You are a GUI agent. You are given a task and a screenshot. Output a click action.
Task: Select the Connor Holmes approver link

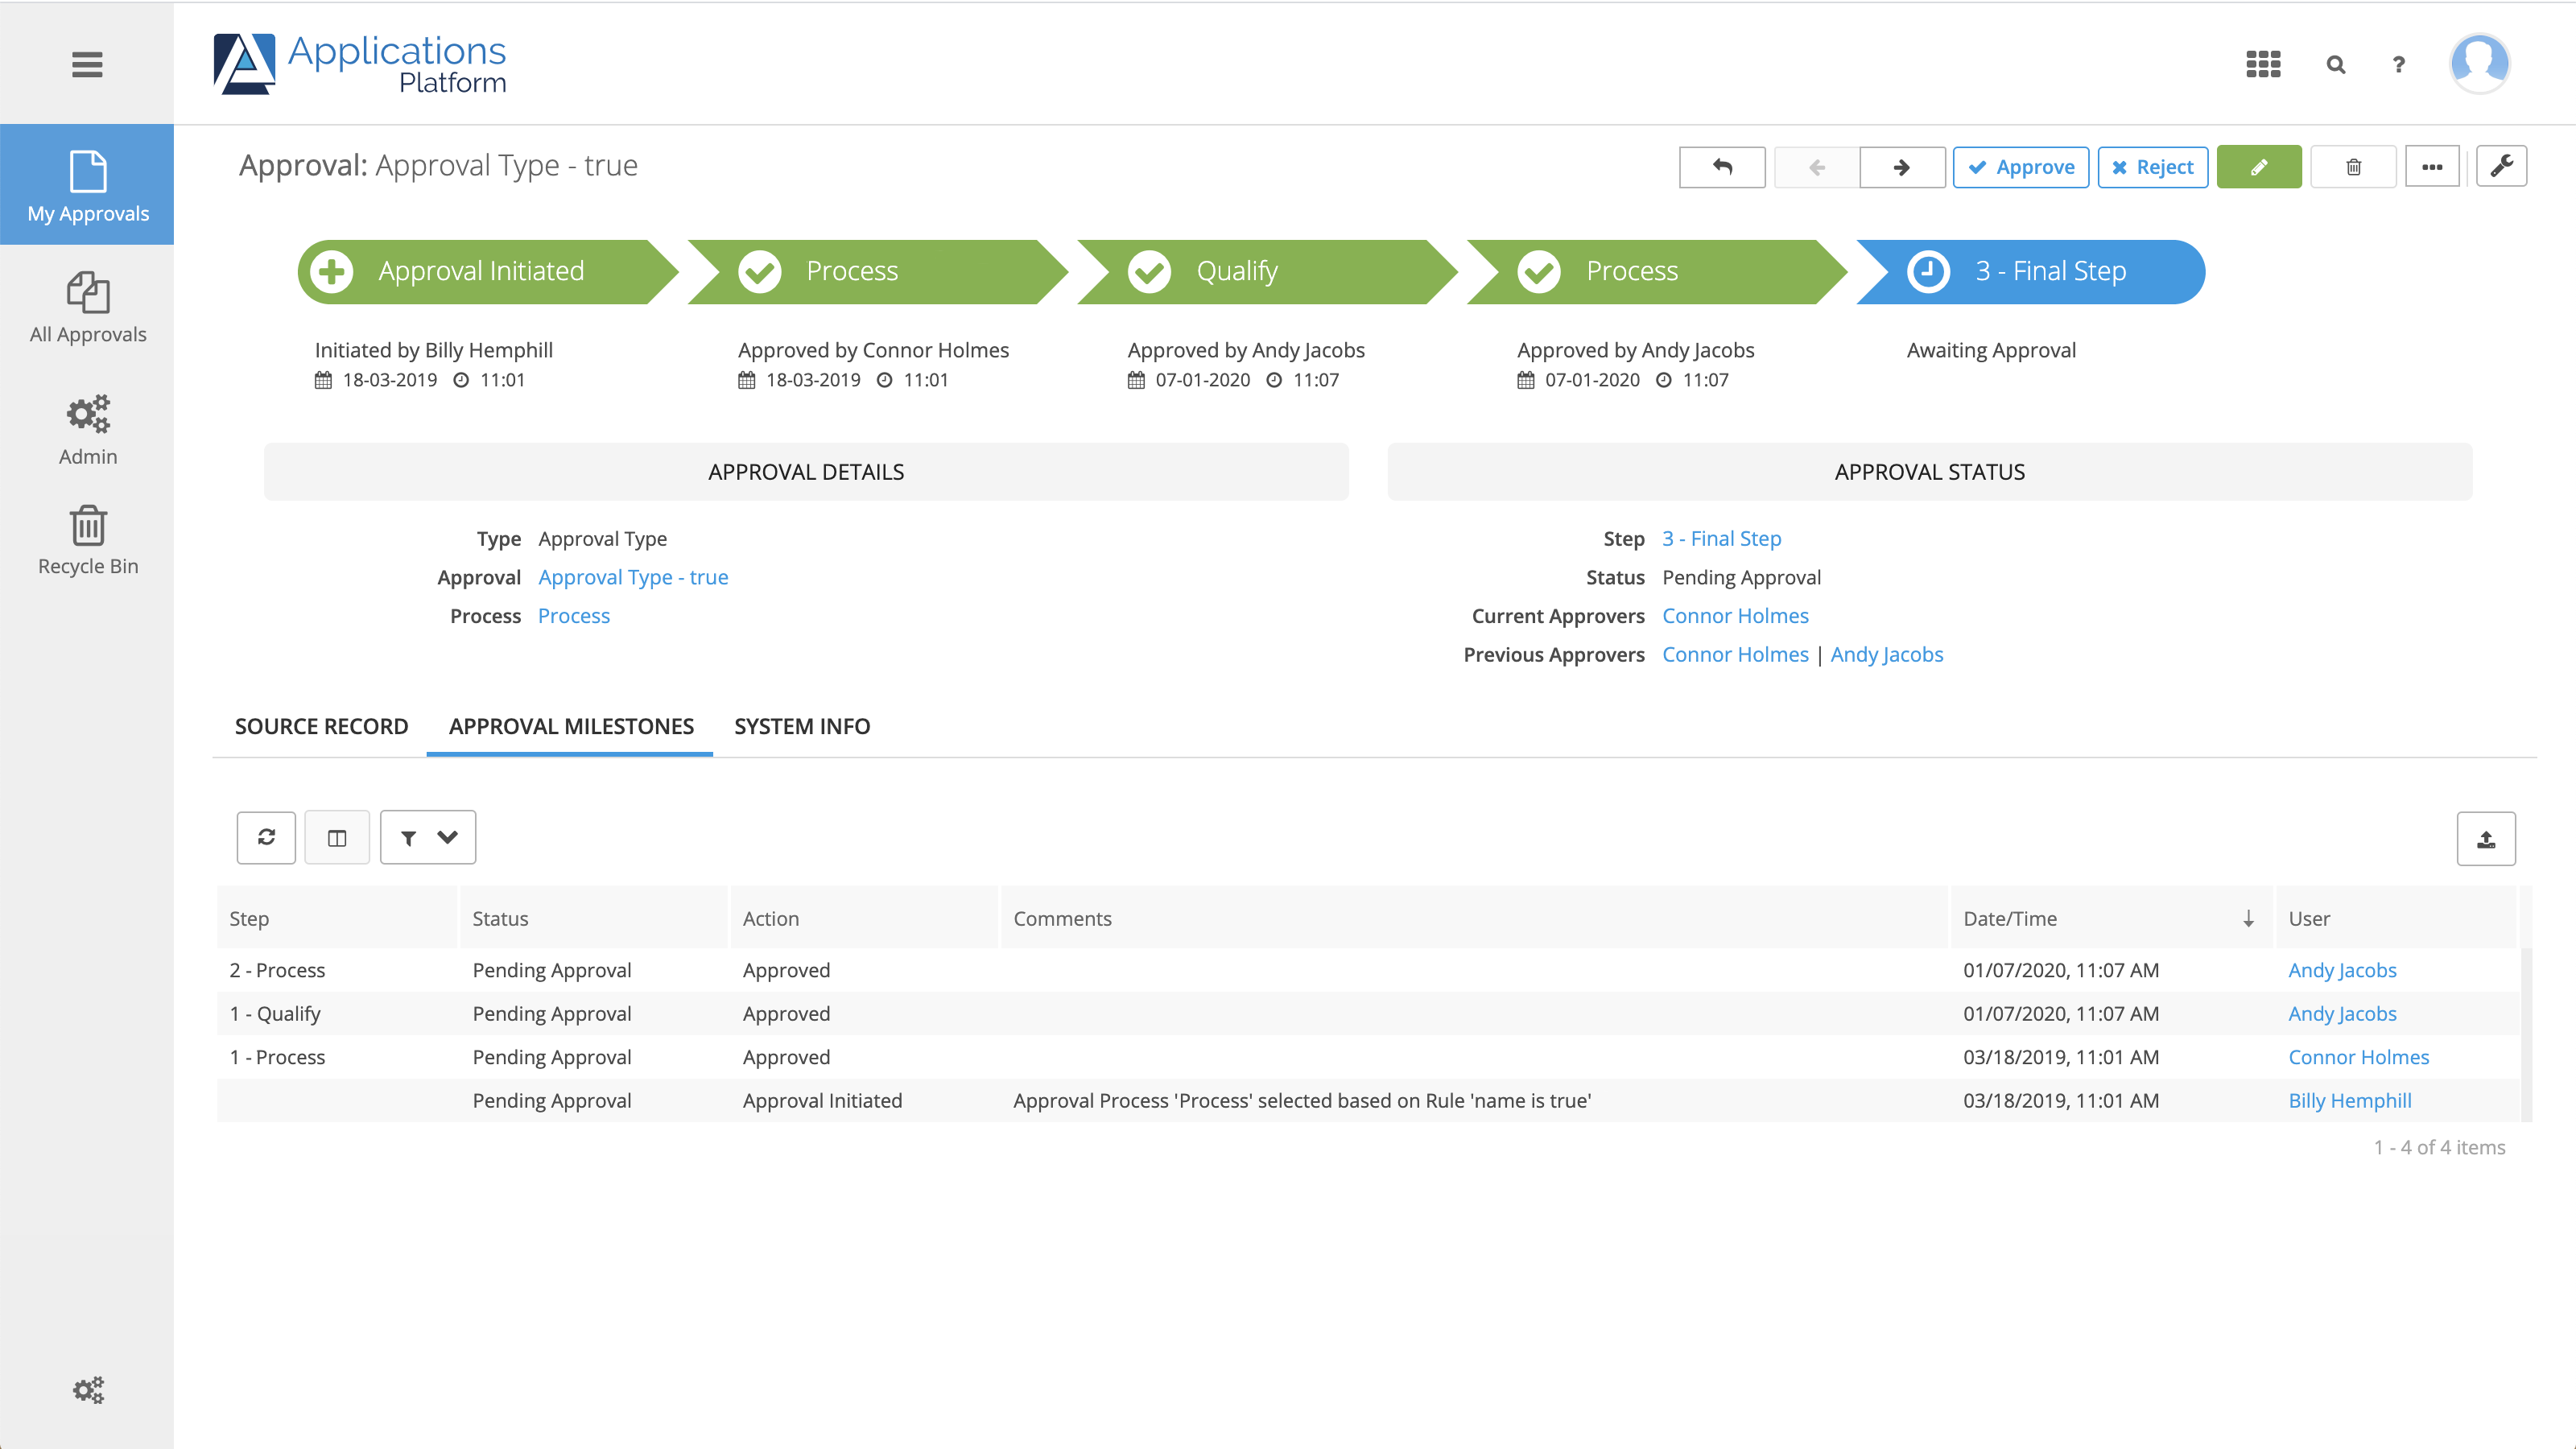pos(1734,614)
